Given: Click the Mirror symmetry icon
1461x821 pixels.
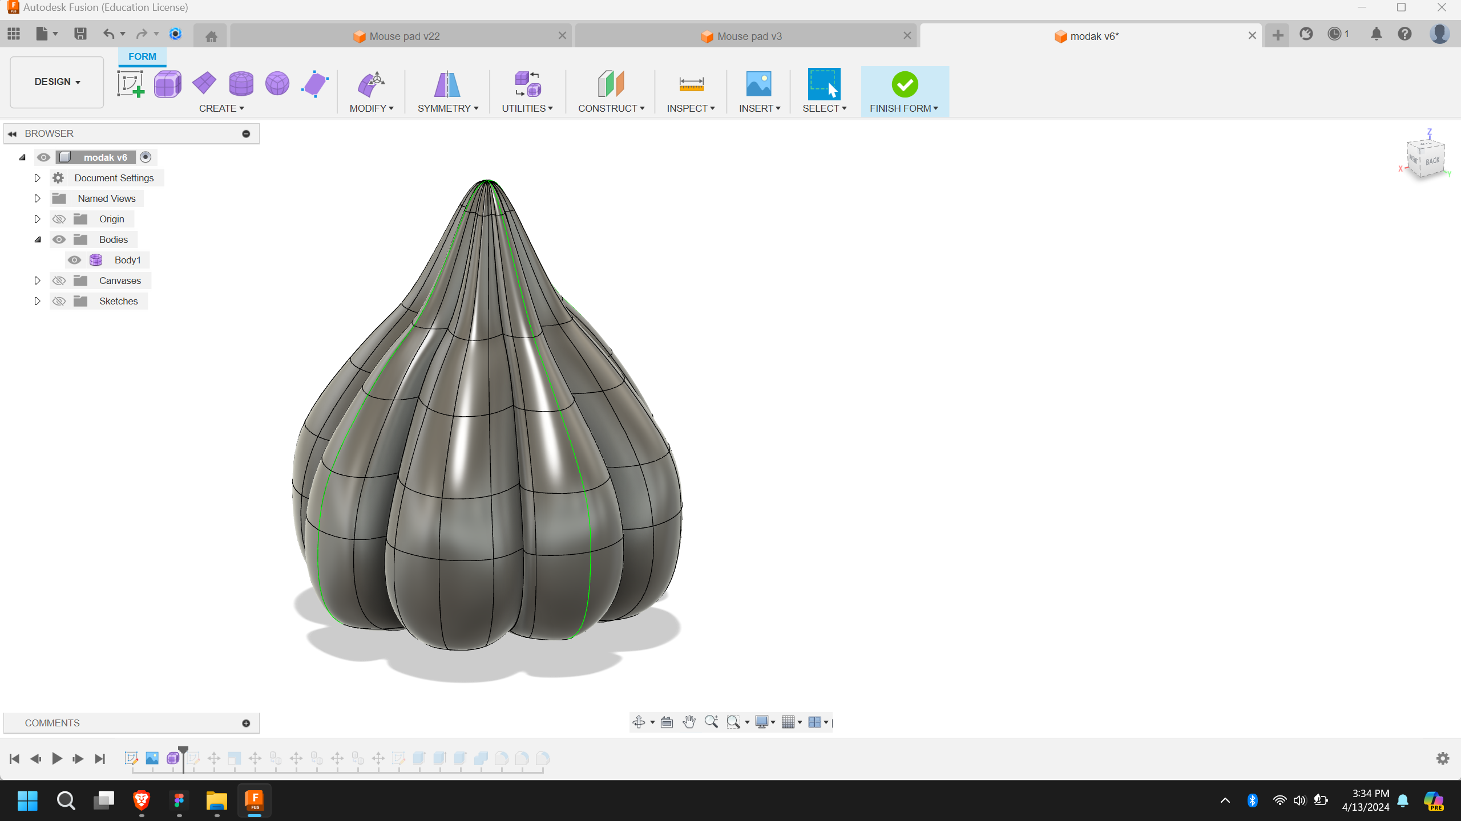Looking at the screenshot, I should (x=447, y=84).
